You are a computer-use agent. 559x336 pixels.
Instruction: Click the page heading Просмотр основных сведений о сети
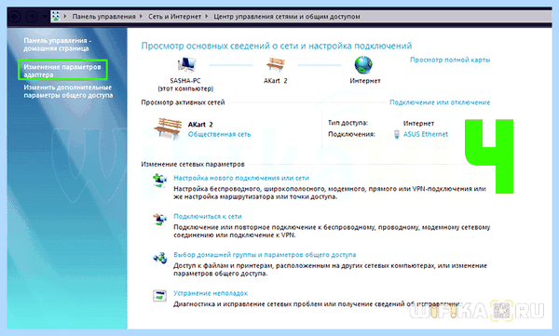pyautogui.click(x=277, y=46)
